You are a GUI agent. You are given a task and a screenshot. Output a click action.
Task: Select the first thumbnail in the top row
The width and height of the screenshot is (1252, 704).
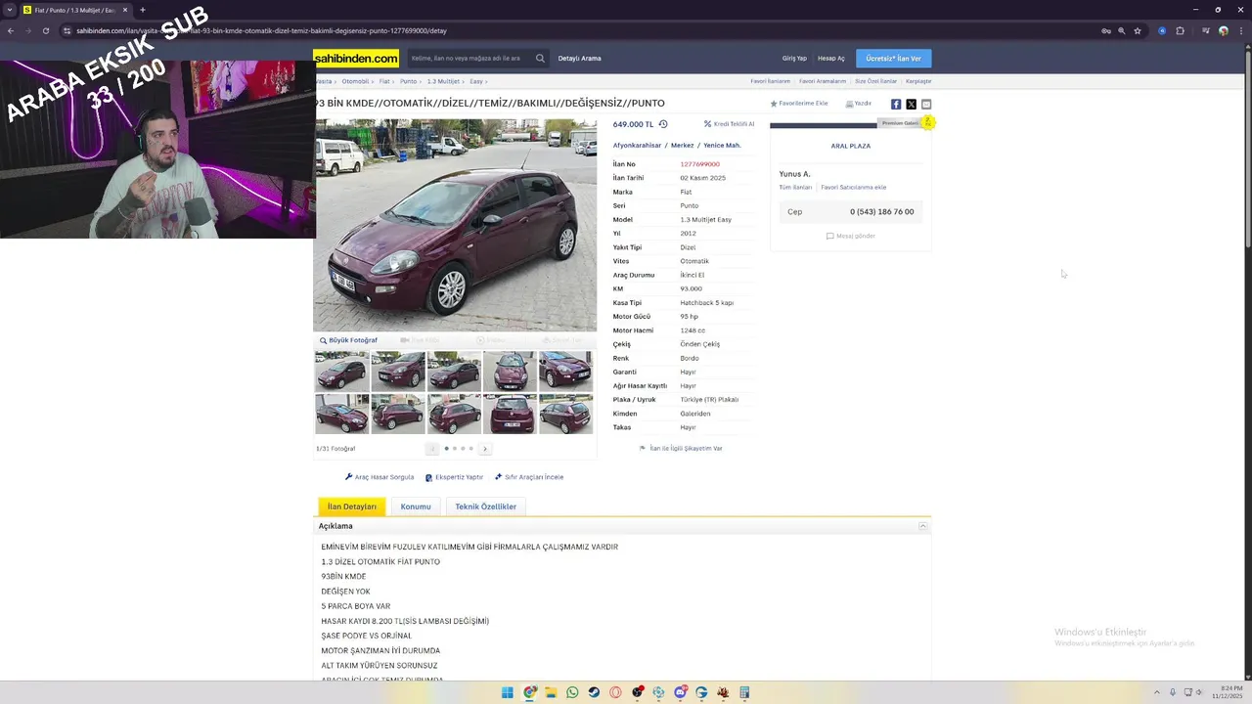(x=342, y=371)
